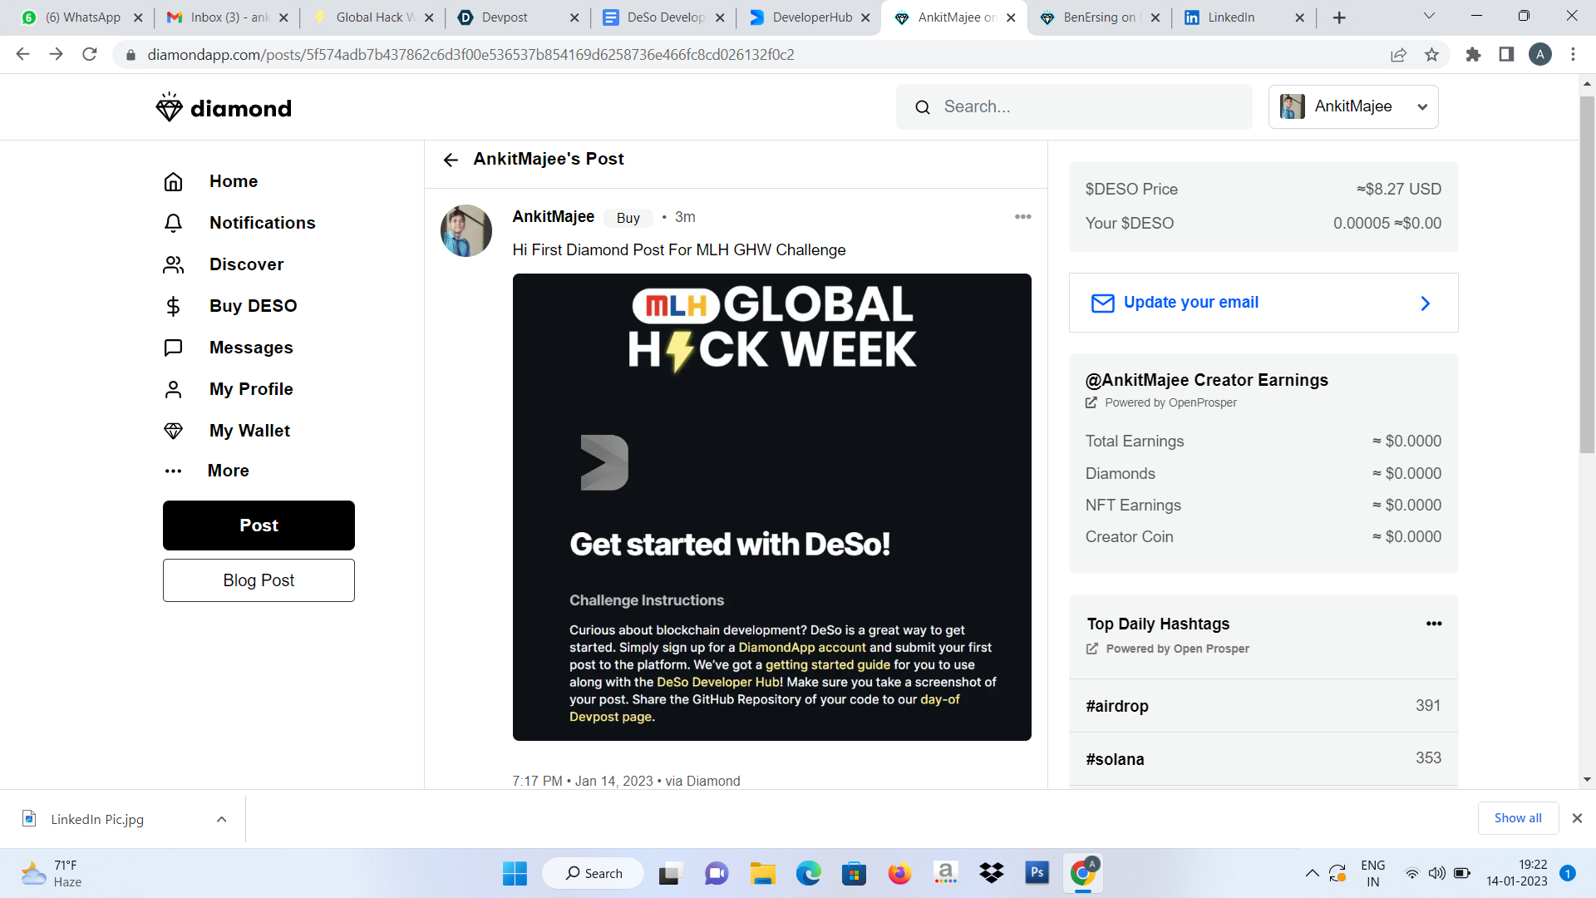
Task: Open the Top Daily Hashtags options menu
Action: [1434, 624]
